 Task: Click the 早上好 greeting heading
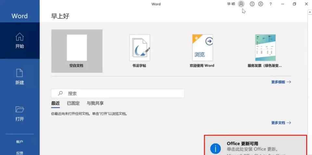point(60,16)
